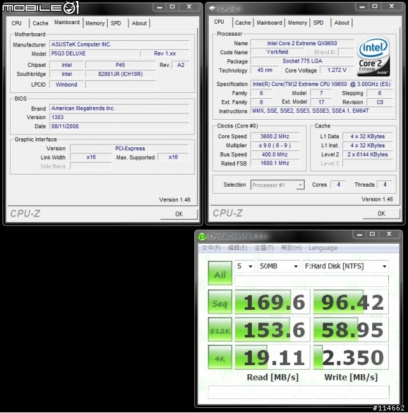
Task: Select Mainboard tab in left CPU-Z window
Action: click(67, 22)
